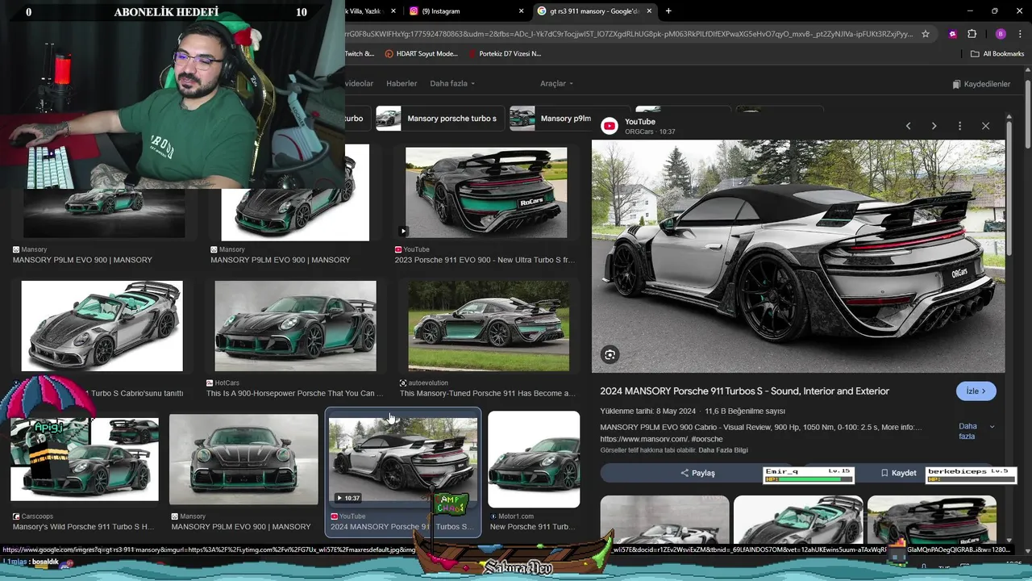Click the Google Lens search icon on preview image

pyautogui.click(x=610, y=354)
